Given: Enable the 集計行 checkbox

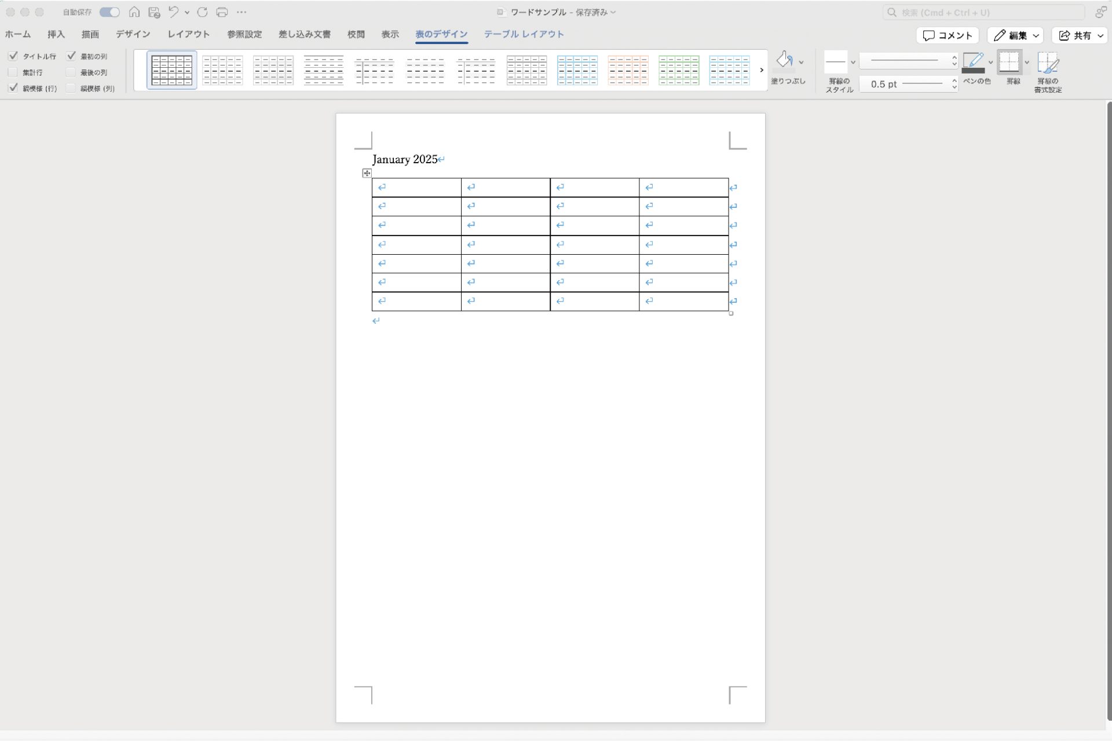Looking at the screenshot, I should [x=13, y=72].
